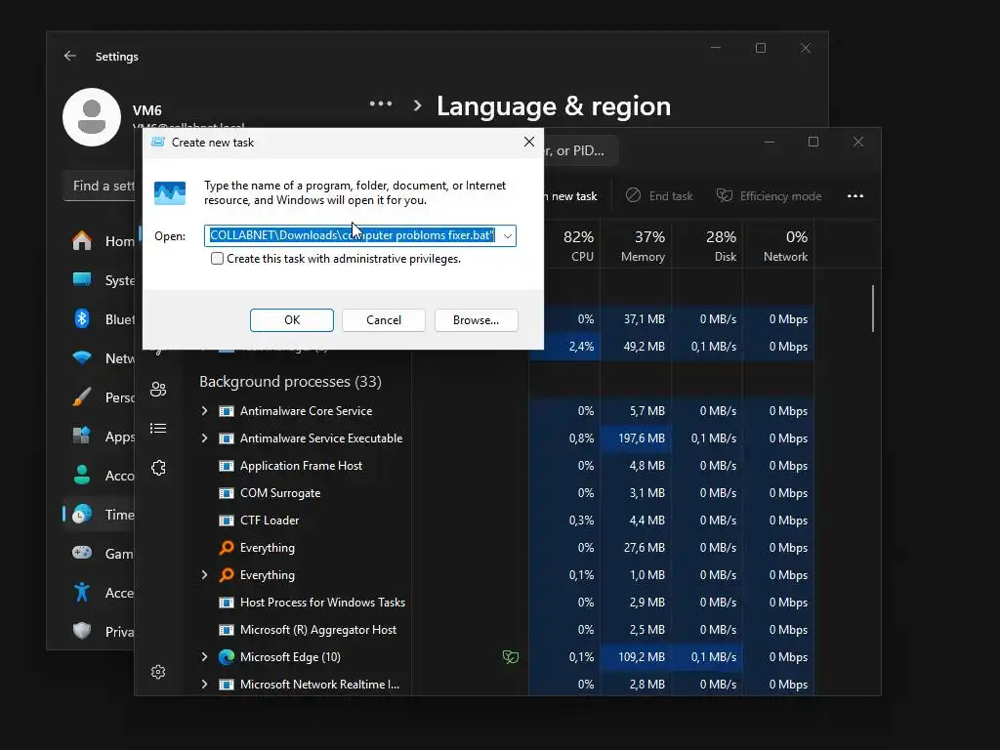The height and width of the screenshot is (750, 1000).
Task: Open Task Manager Services page icon
Action: tap(158, 468)
